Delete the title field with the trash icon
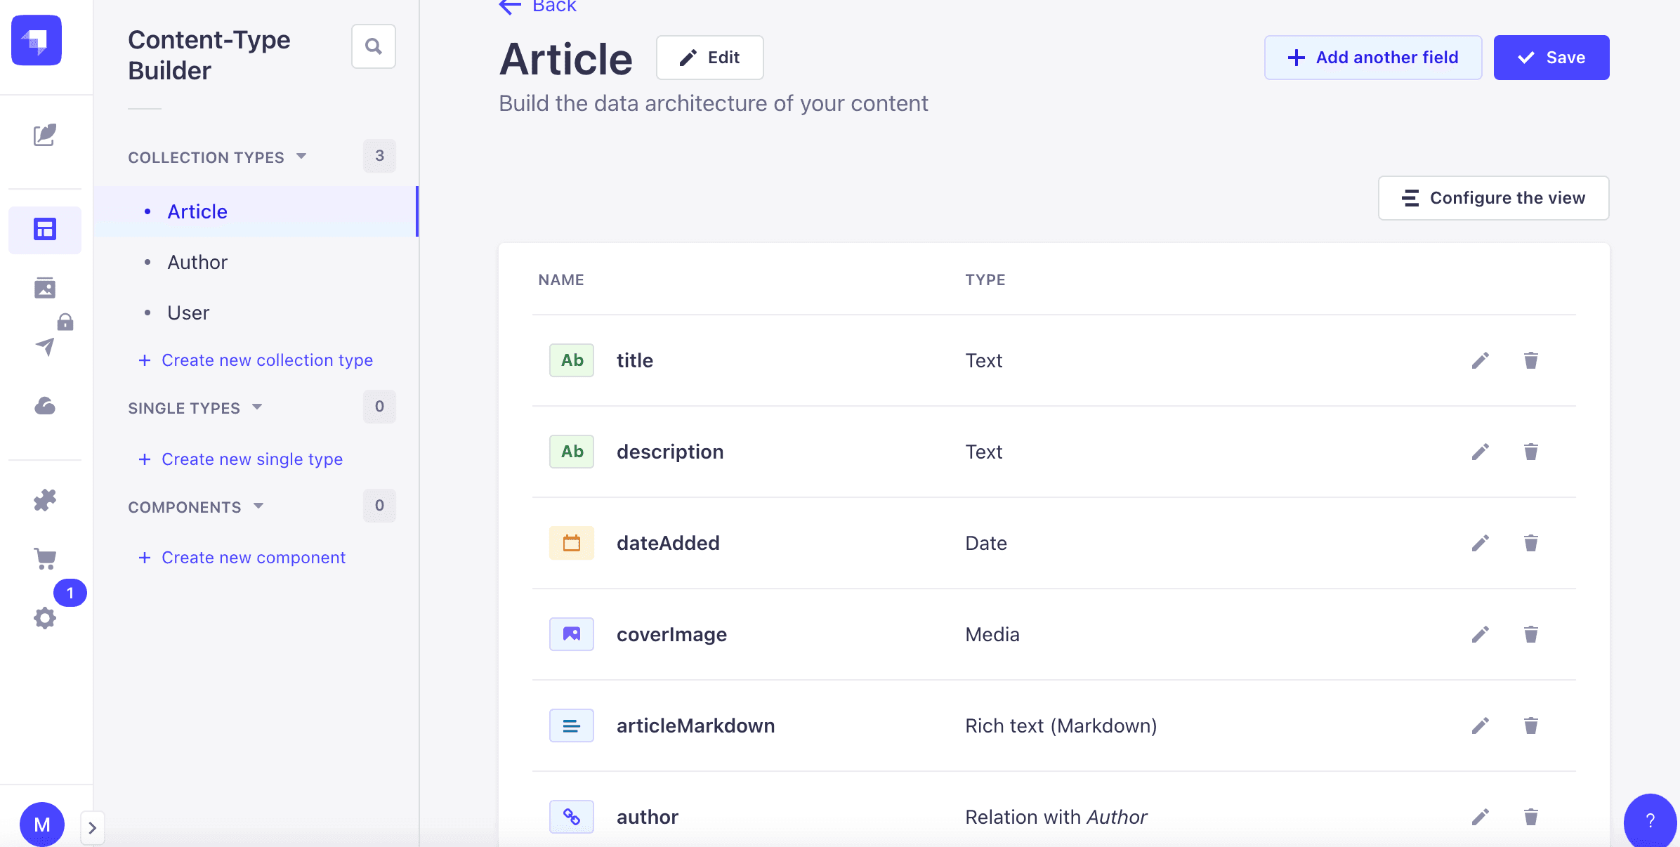Viewport: 1680px width, 847px height. pos(1531,360)
